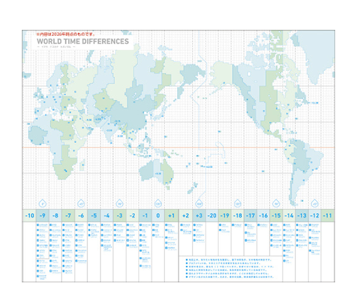Click the 180° longitude droplet marker
The image size is (357, 301).
[x=199, y=204]
